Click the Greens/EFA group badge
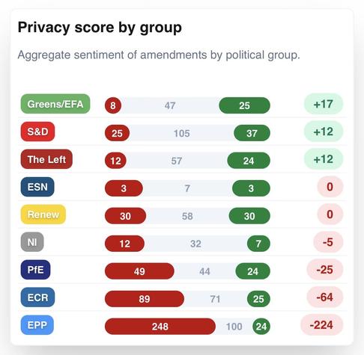 55,104
